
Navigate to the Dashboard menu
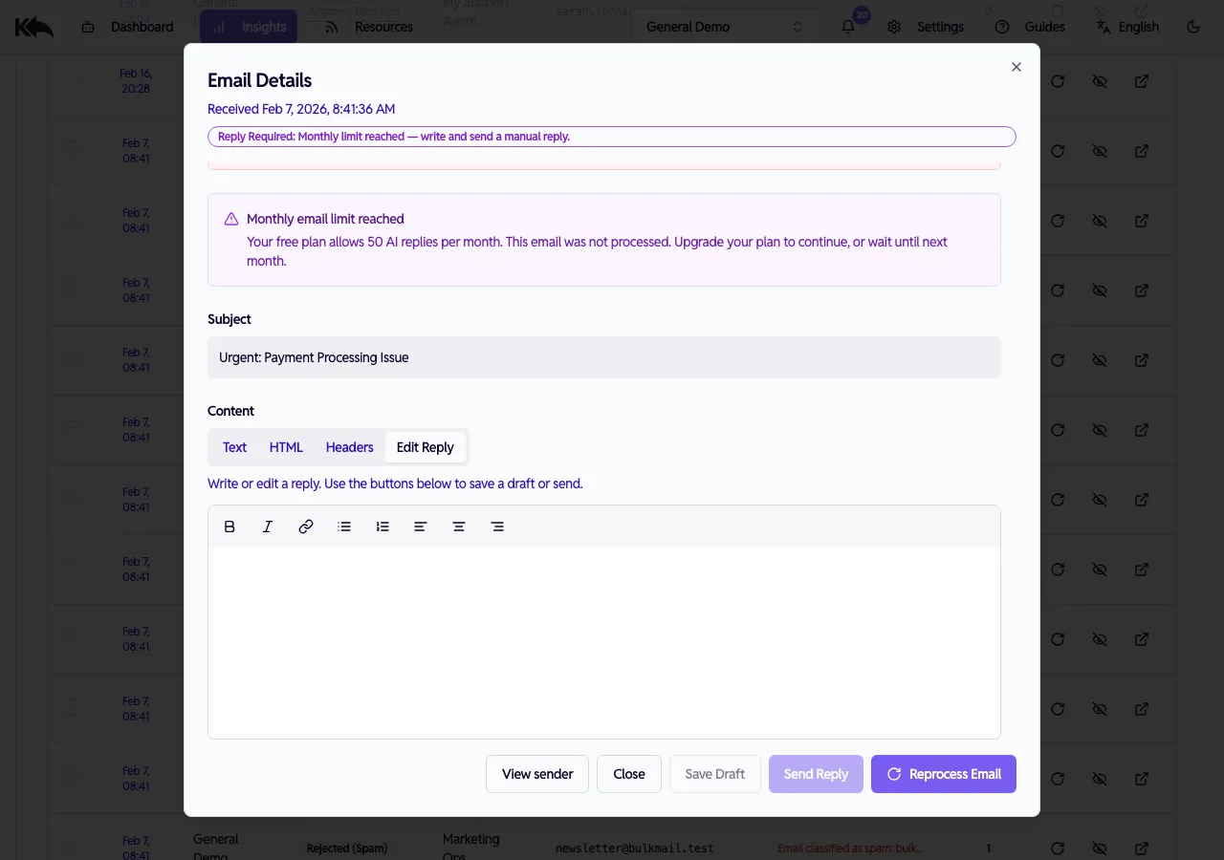click(x=142, y=27)
